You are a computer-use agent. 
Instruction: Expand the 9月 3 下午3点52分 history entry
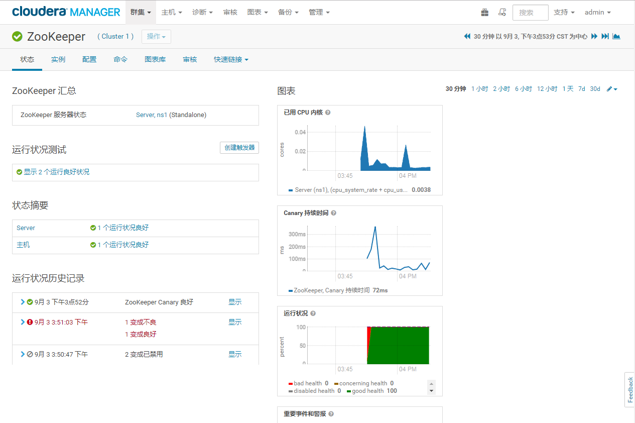coord(23,302)
